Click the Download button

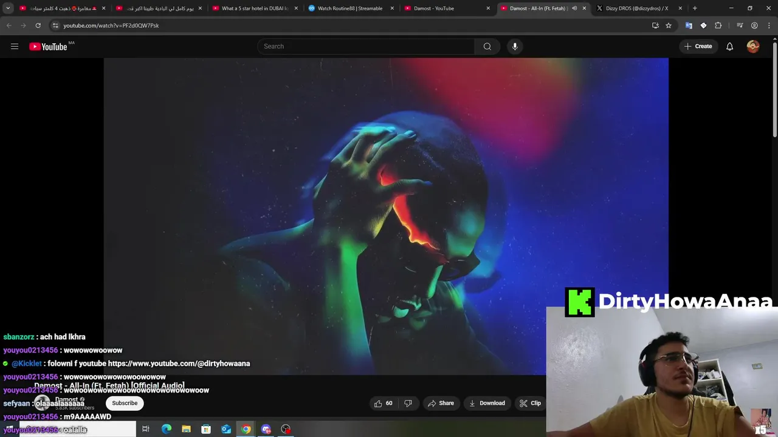point(487,403)
